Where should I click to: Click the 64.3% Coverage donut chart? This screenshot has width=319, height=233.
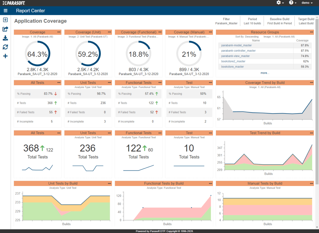coord(37,53)
